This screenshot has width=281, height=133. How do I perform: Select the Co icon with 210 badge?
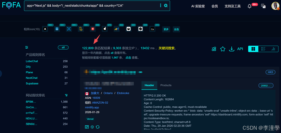(152, 29)
